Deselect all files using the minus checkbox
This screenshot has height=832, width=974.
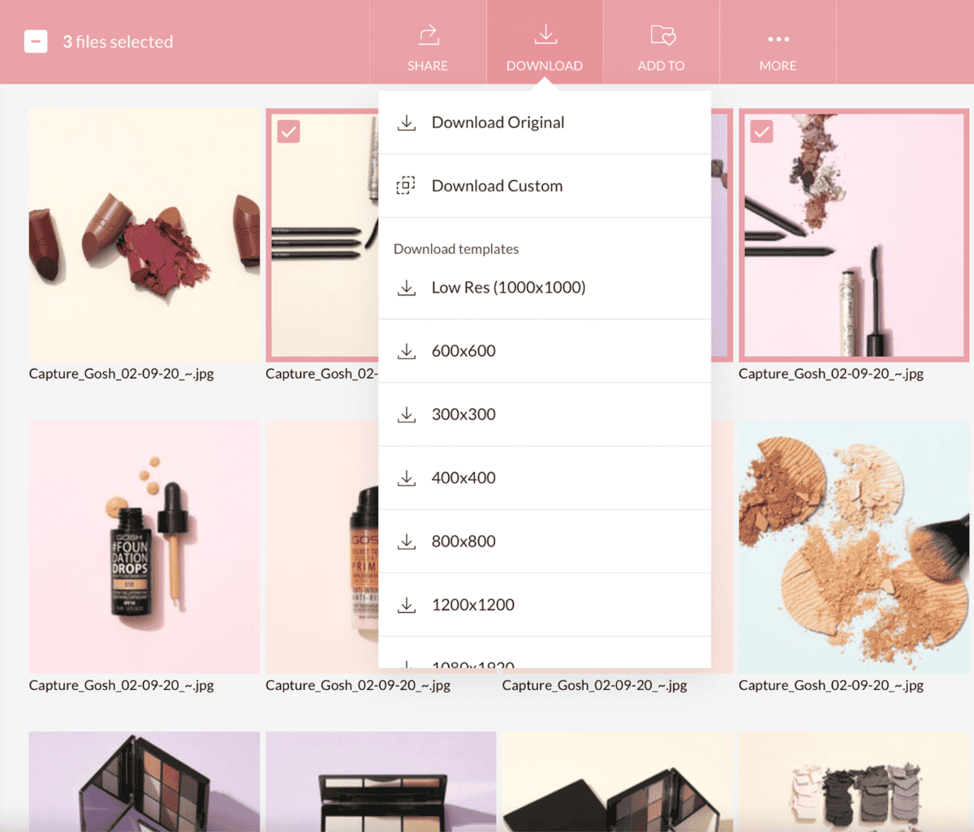pyautogui.click(x=36, y=41)
